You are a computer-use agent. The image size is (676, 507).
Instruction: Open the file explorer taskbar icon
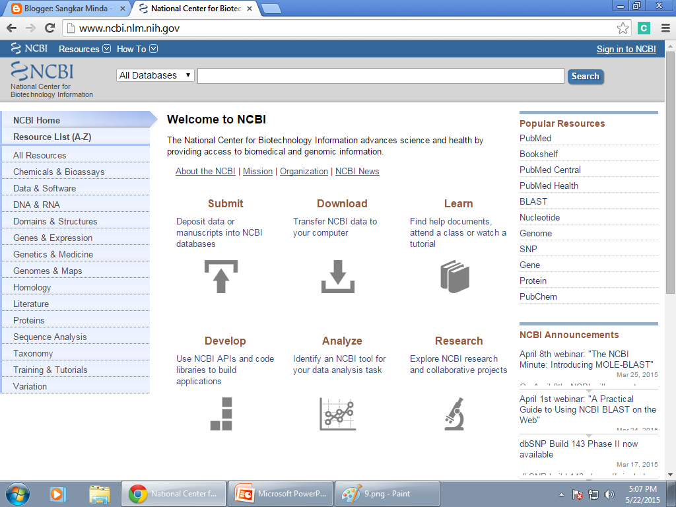(x=100, y=494)
